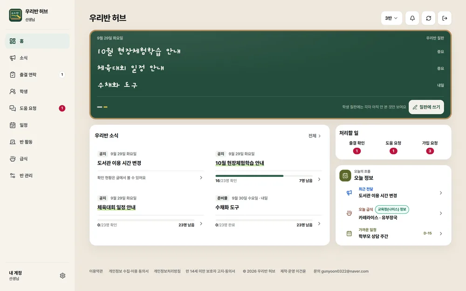466x291 pixels.
Task: Open the 홈 sidebar item
Action: 37,41
